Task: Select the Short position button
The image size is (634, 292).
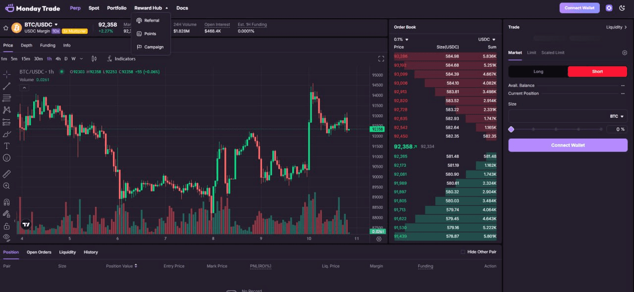Action: (597, 71)
